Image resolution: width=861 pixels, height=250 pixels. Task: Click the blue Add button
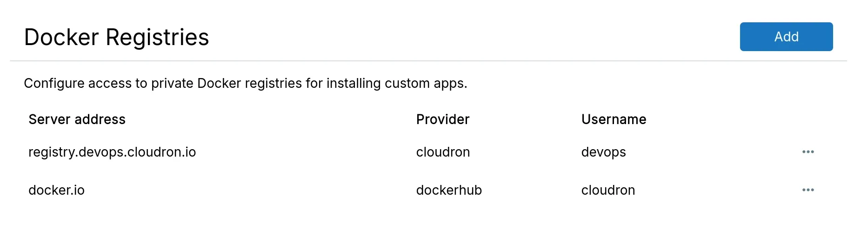[786, 37]
